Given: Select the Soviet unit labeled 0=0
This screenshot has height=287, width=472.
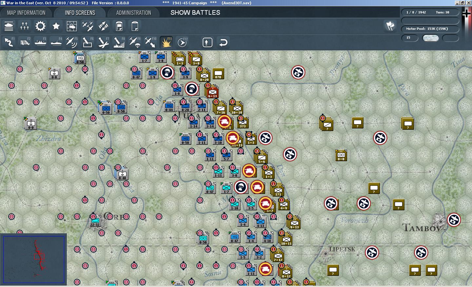Looking at the screenshot, I should (341, 156).
